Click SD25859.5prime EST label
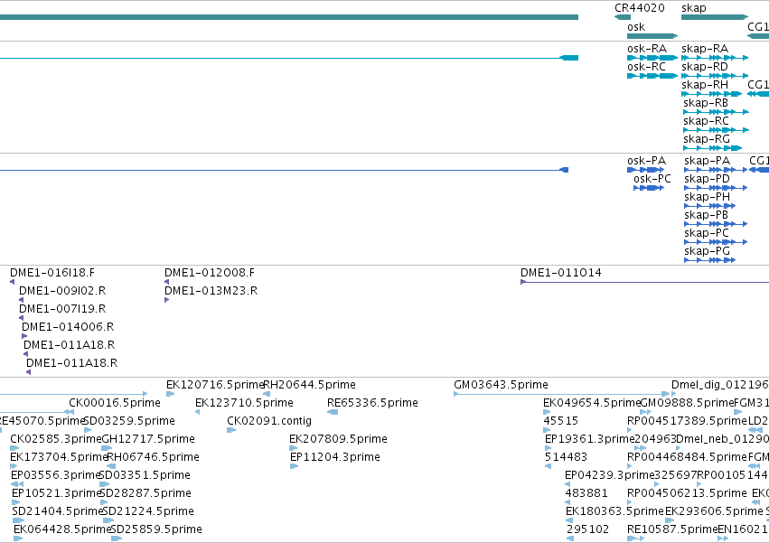 tap(156, 529)
